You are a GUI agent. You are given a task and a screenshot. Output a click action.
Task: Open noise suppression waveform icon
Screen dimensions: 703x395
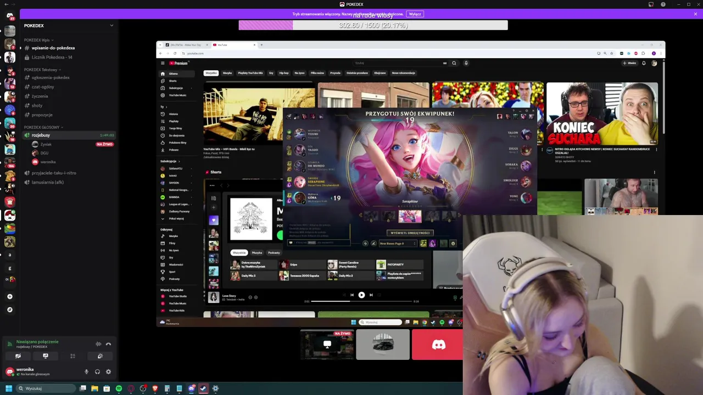[98, 344]
